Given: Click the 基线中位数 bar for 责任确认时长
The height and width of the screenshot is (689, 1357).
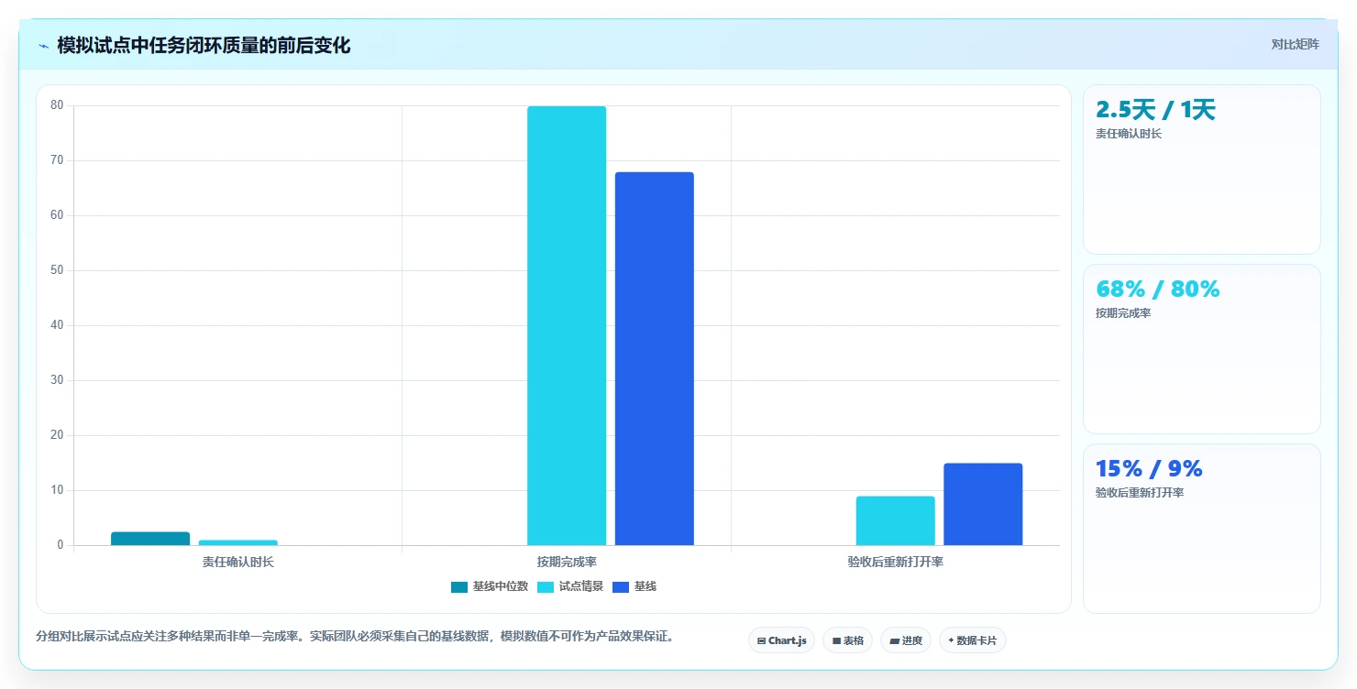Looking at the screenshot, I should [x=150, y=539].
